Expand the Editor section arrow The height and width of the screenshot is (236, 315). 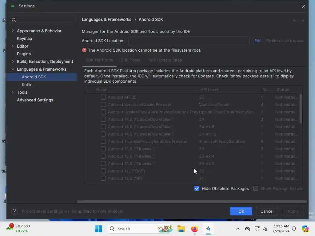click(13, 46)
